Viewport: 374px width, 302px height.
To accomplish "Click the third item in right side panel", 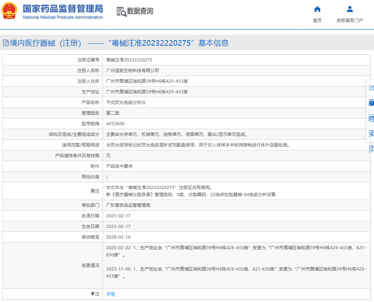I will point(371,118).
